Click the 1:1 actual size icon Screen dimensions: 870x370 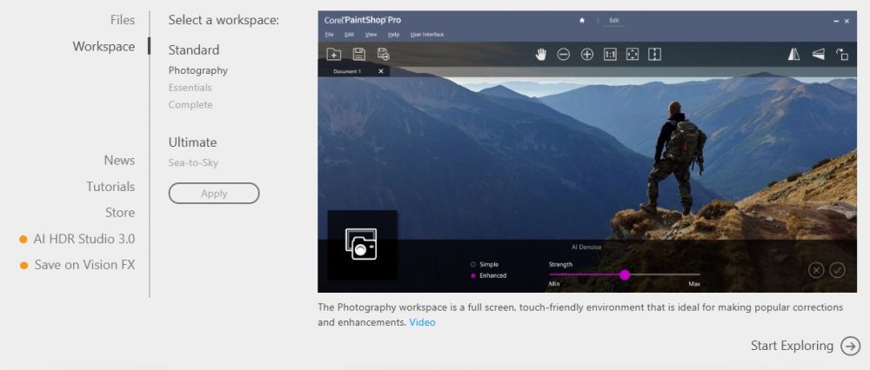[610, 55]
